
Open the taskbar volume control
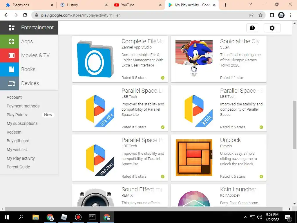click(260, 217)
